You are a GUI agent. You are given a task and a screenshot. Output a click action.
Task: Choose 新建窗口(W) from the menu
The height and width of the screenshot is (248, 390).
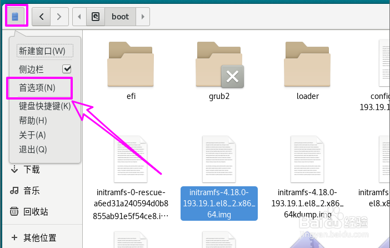(x=45, y=51)
